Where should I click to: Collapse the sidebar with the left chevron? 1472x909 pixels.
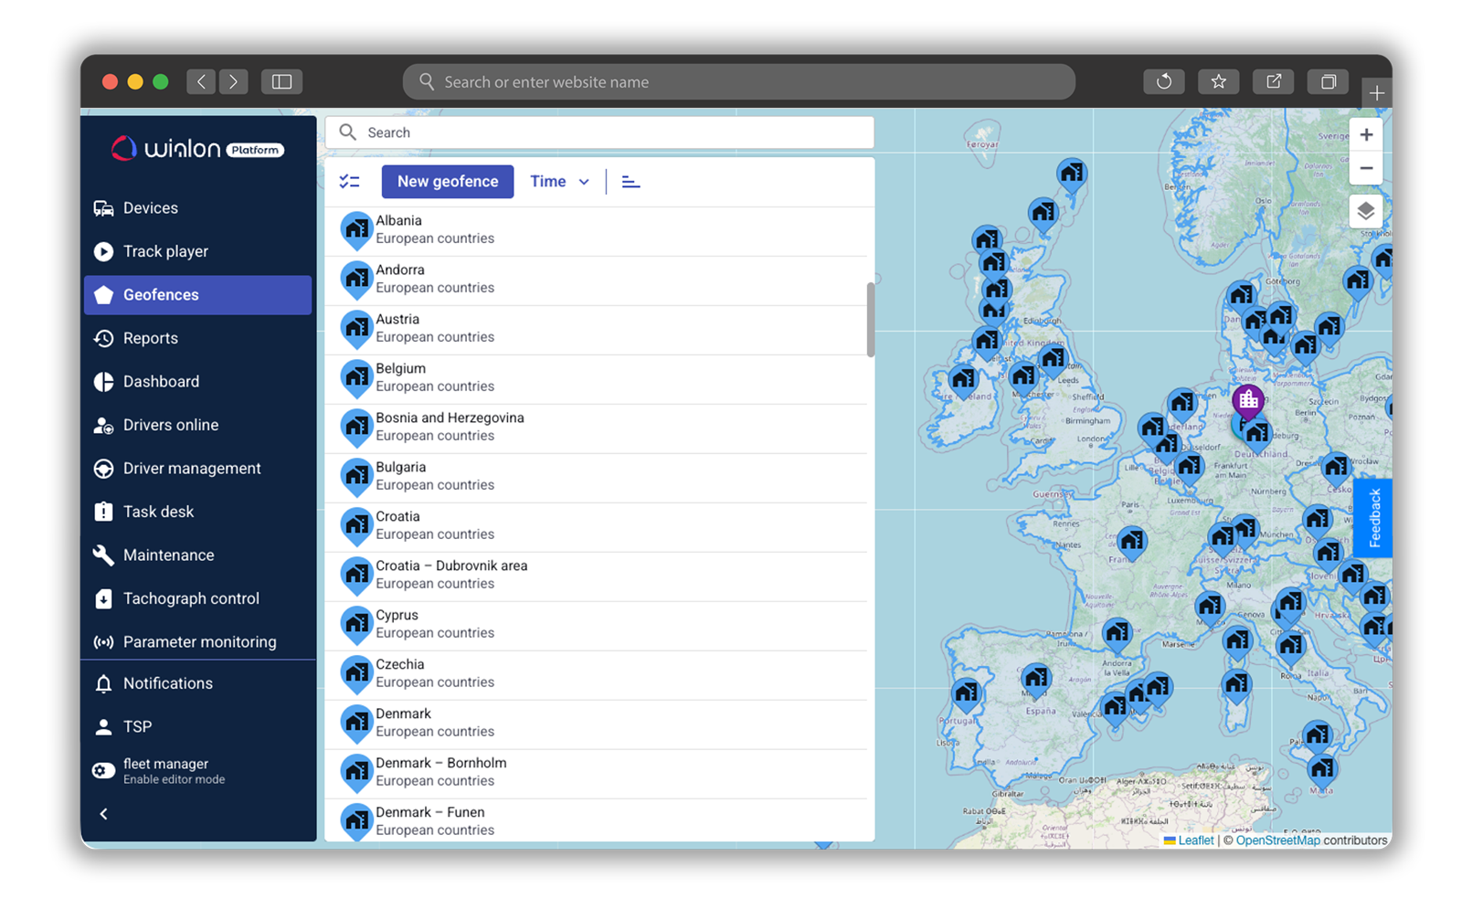(103, 814)
